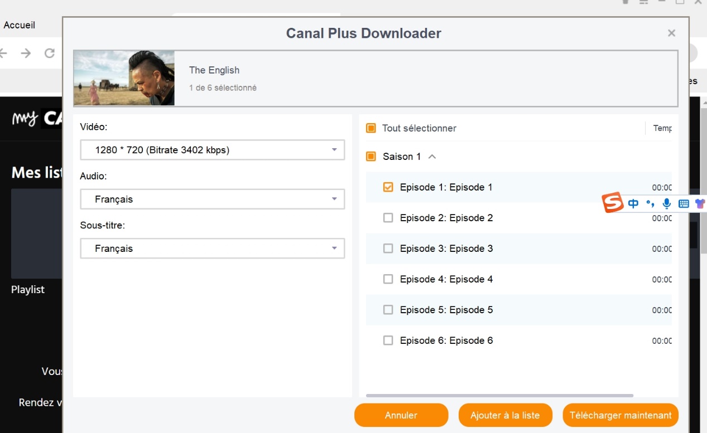Check the Episode 5 checkbox
The image size is (707, 433).
(x=388, y=310)
